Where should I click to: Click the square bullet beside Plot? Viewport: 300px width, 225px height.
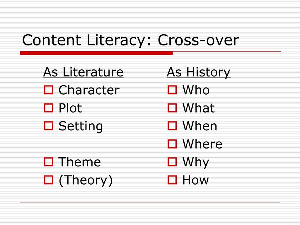point(48,108)
